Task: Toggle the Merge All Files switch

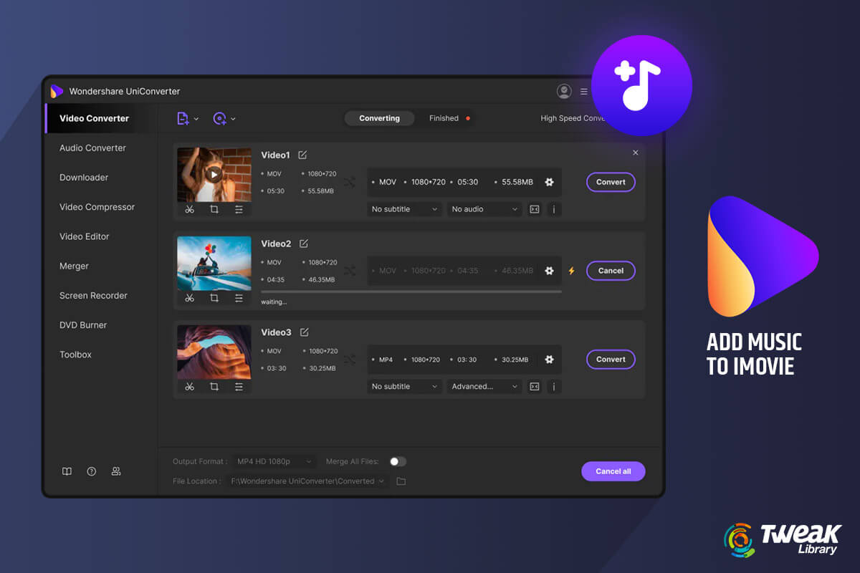Action: point(398,461)
